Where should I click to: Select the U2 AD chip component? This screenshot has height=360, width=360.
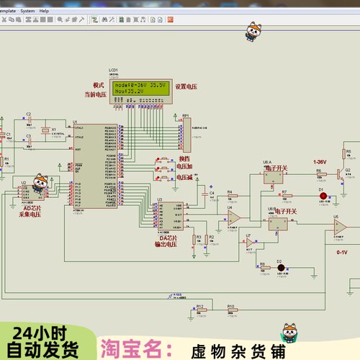coord(33,193)
